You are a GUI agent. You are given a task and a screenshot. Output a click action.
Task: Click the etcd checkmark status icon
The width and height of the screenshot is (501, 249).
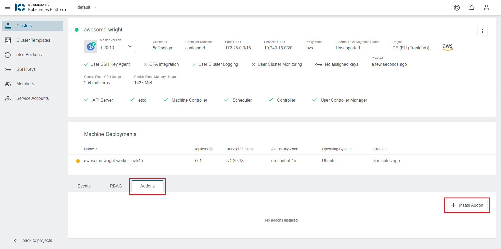[x=132, y=100]
